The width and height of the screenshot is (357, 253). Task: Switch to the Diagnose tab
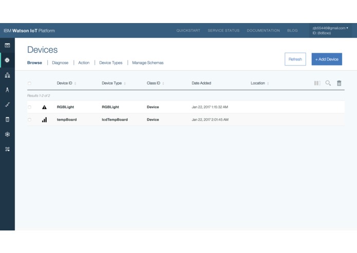60,62
